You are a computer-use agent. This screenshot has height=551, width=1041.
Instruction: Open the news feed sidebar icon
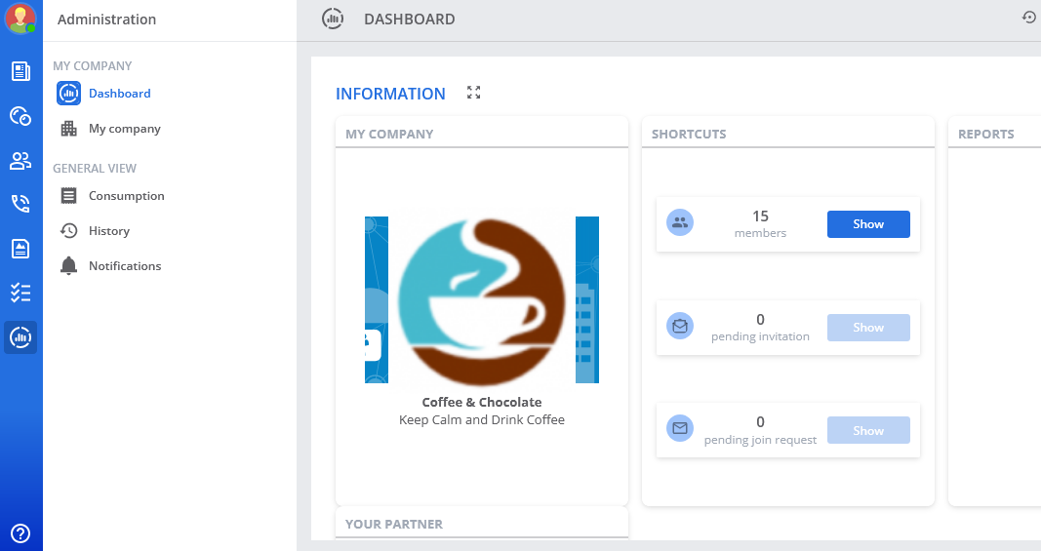click(20, 71)
